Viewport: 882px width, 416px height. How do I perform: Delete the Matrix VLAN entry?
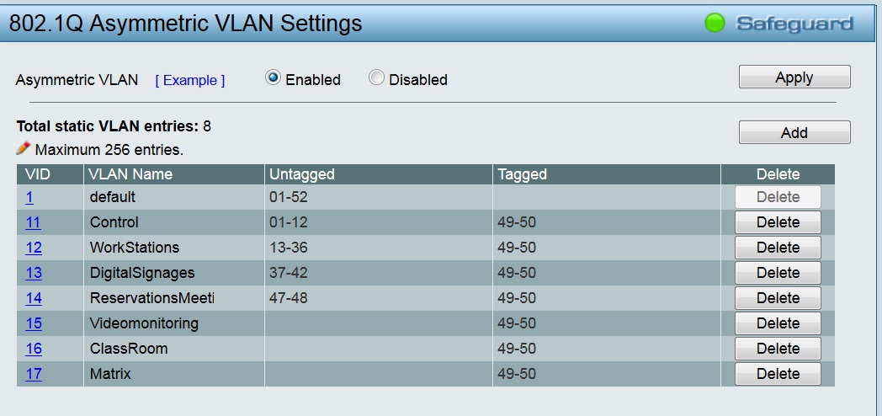[778, 374]
